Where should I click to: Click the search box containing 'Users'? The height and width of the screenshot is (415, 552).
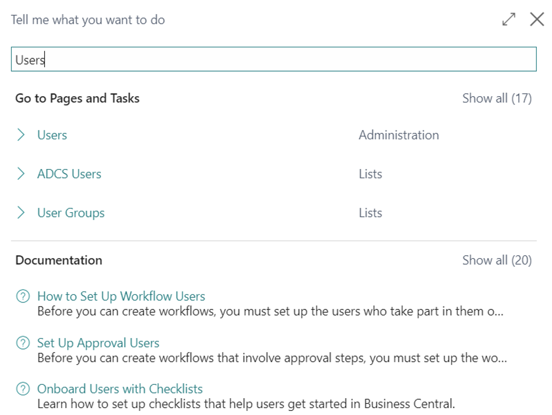pos(274,59)
